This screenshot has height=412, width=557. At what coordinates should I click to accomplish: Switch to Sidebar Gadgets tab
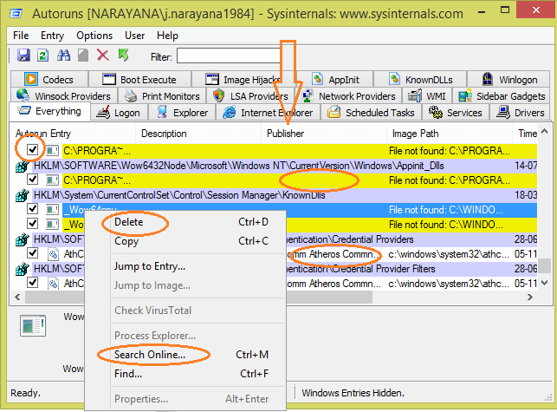click(x=502, y=96)
